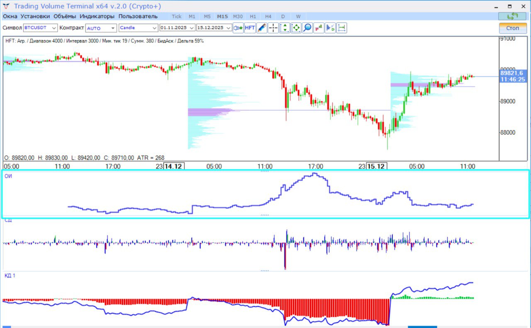The width and height of the screenshot is (531, 328).
Task: Open the Candle chart type dropdown
Action: coord(138,28)
